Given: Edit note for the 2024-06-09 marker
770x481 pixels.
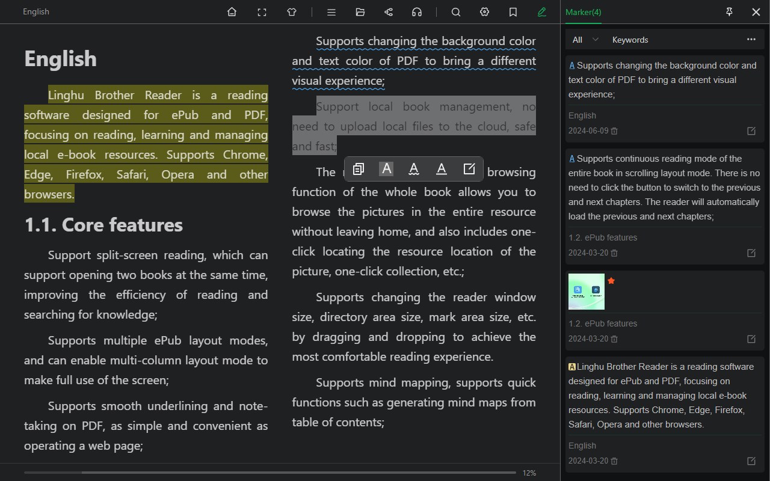Looking at the screenshot, I should [x=751, y=131].
